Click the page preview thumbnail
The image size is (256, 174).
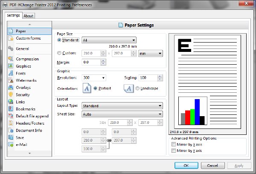click(207, 82)
